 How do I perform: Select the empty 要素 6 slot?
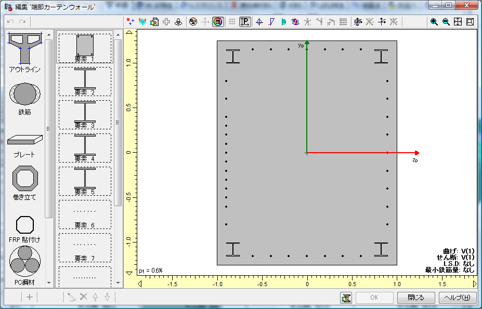85,214
